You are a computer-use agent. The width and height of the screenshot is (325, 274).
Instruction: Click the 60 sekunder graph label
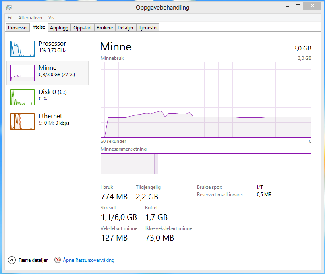coord(114,141)
